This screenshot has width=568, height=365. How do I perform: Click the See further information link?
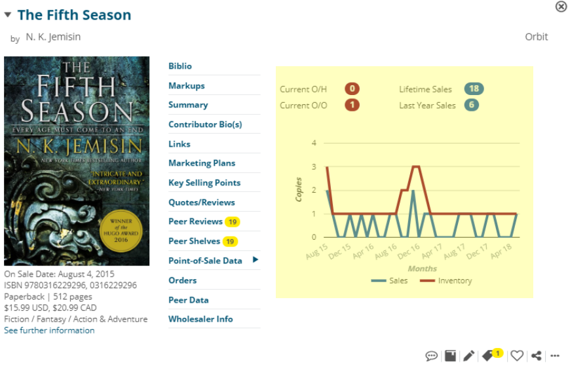click(x=49, y=330)
